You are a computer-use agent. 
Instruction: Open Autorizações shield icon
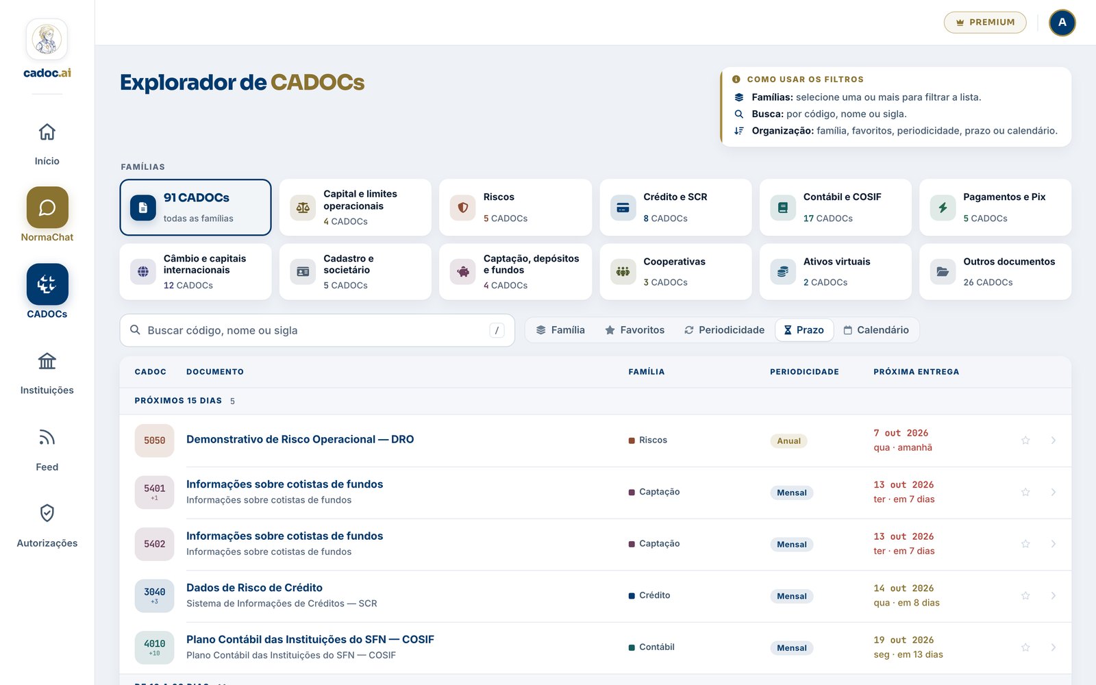[47, 513]
